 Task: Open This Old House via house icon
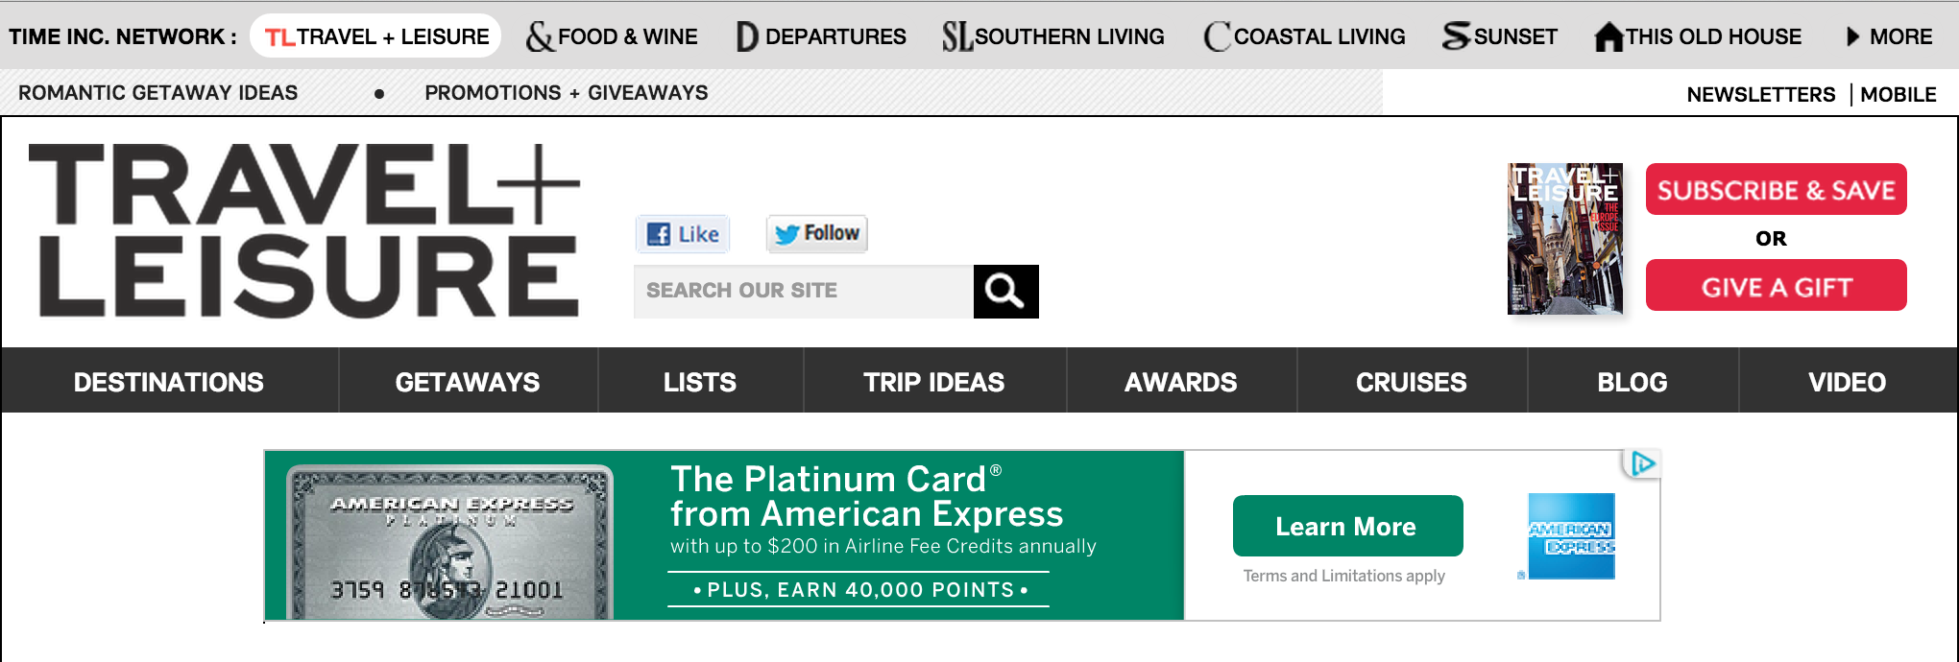1608,36
